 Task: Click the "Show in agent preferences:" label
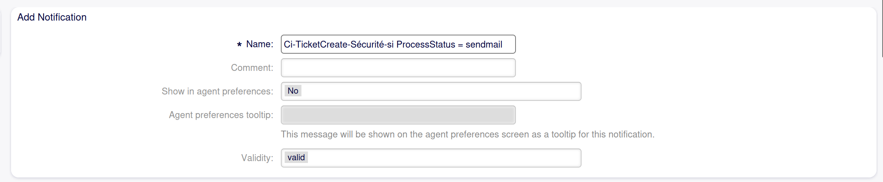coord(217,91)
